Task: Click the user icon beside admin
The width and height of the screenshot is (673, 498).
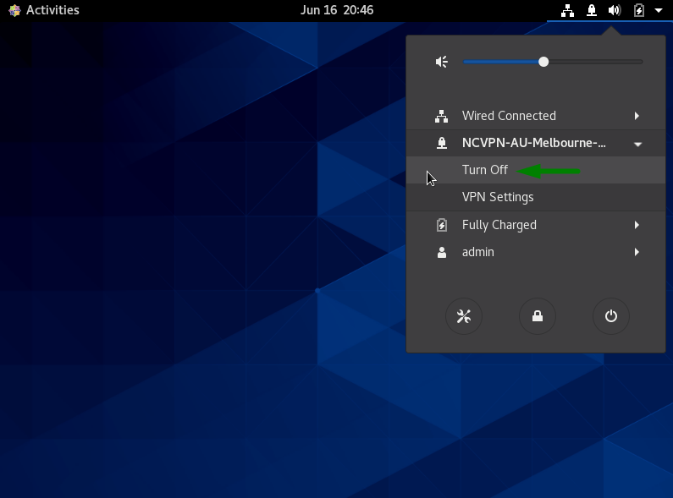Action: coord(442,253)
